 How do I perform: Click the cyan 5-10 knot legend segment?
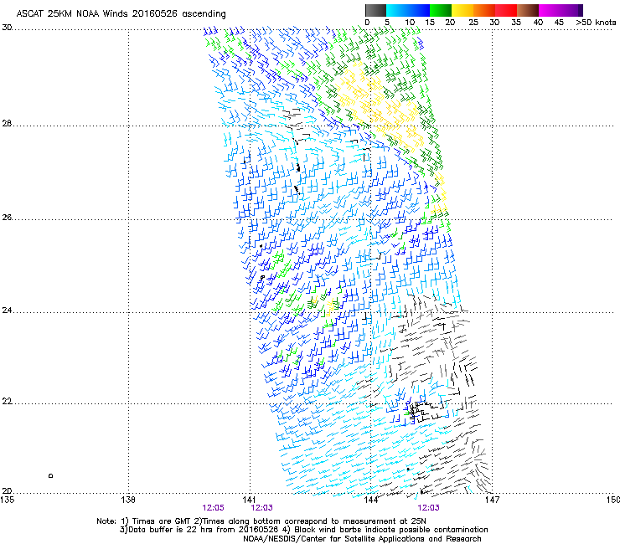click(x=397, y=10)
